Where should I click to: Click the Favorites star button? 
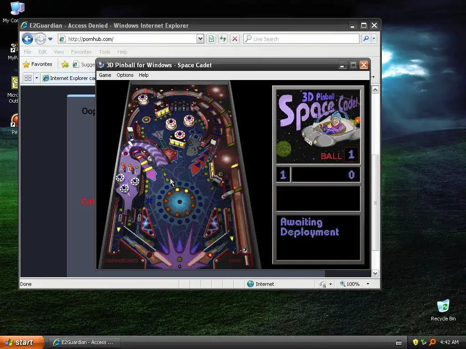click(37, 64)
